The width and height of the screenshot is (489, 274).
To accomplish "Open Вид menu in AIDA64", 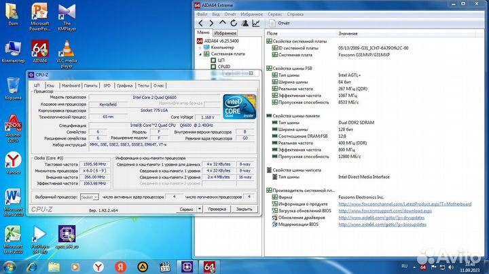I will 216,14.
